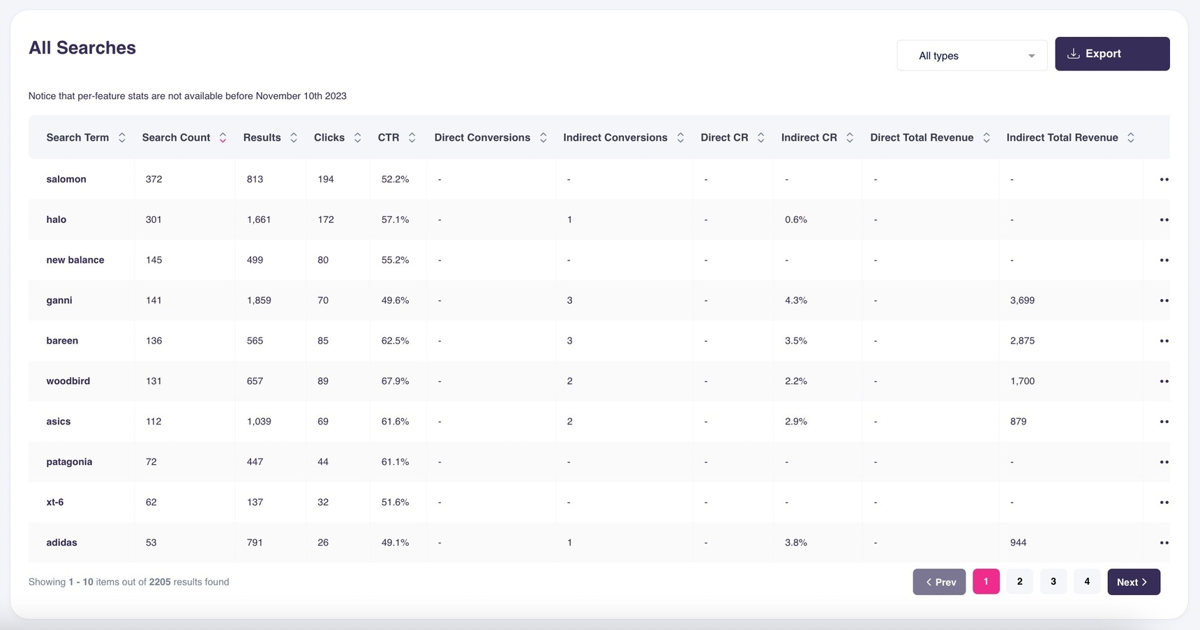Open more options for ganni row

point(1164,301)
